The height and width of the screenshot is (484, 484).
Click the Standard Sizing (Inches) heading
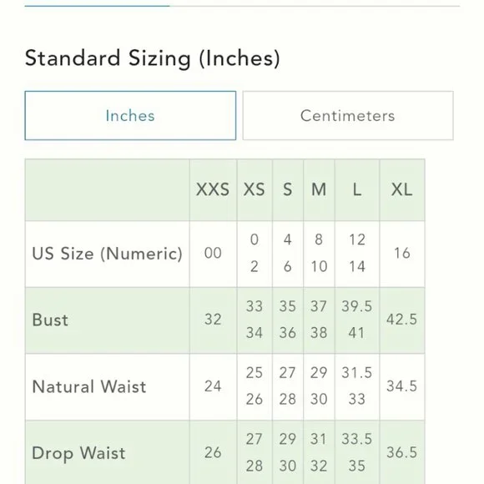[153, 58]
